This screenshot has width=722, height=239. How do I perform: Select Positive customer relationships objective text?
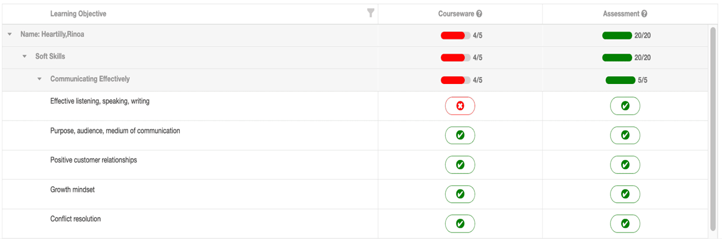click(x=94, y=160)
